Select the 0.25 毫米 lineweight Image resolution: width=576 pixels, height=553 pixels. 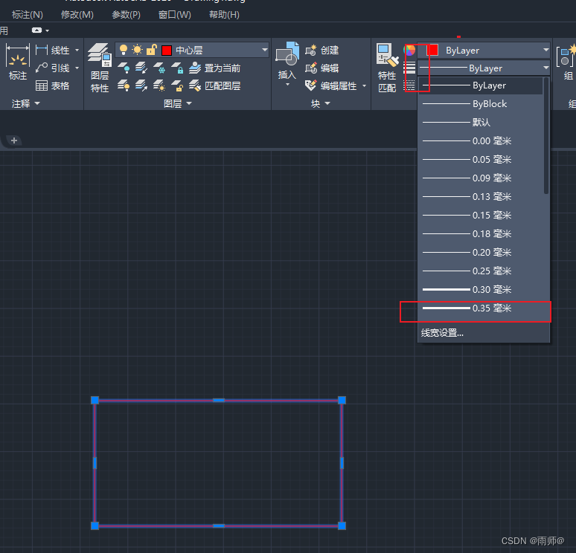pyautogui.click(x=481, y=271)
